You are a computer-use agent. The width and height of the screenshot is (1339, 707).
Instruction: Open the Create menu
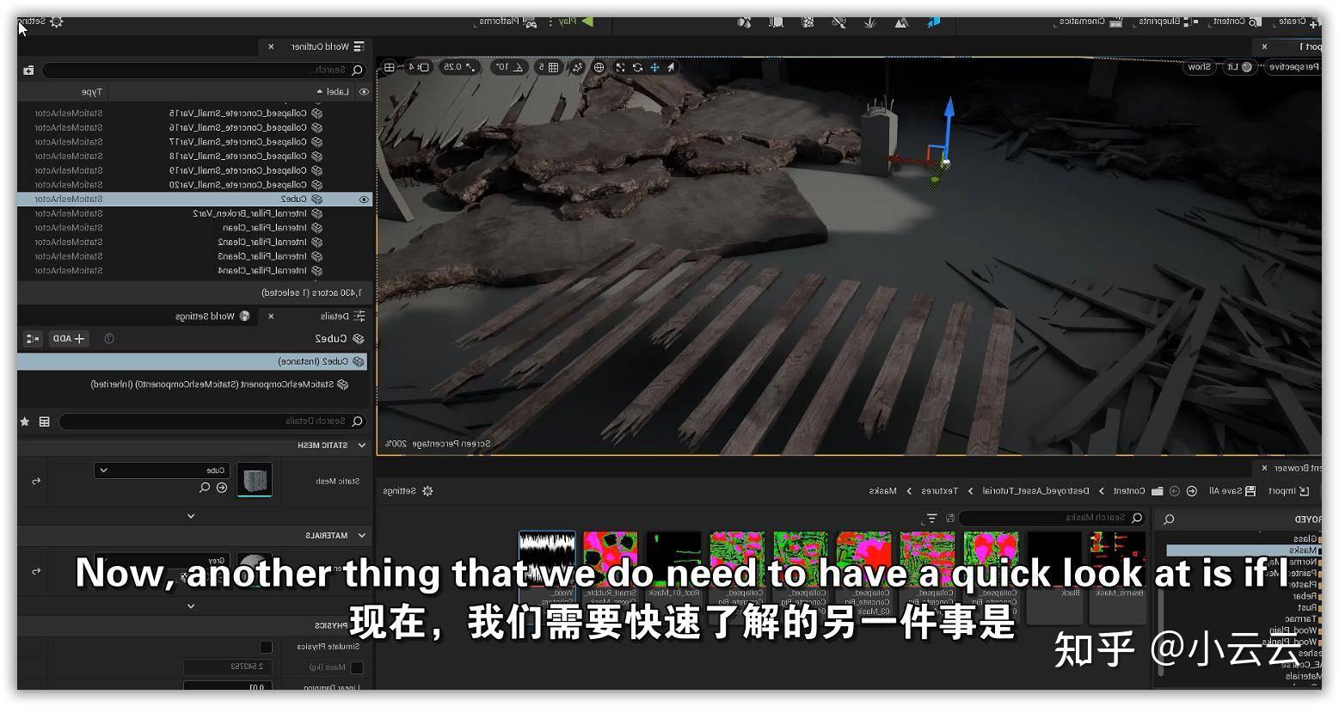point(1299,22)
